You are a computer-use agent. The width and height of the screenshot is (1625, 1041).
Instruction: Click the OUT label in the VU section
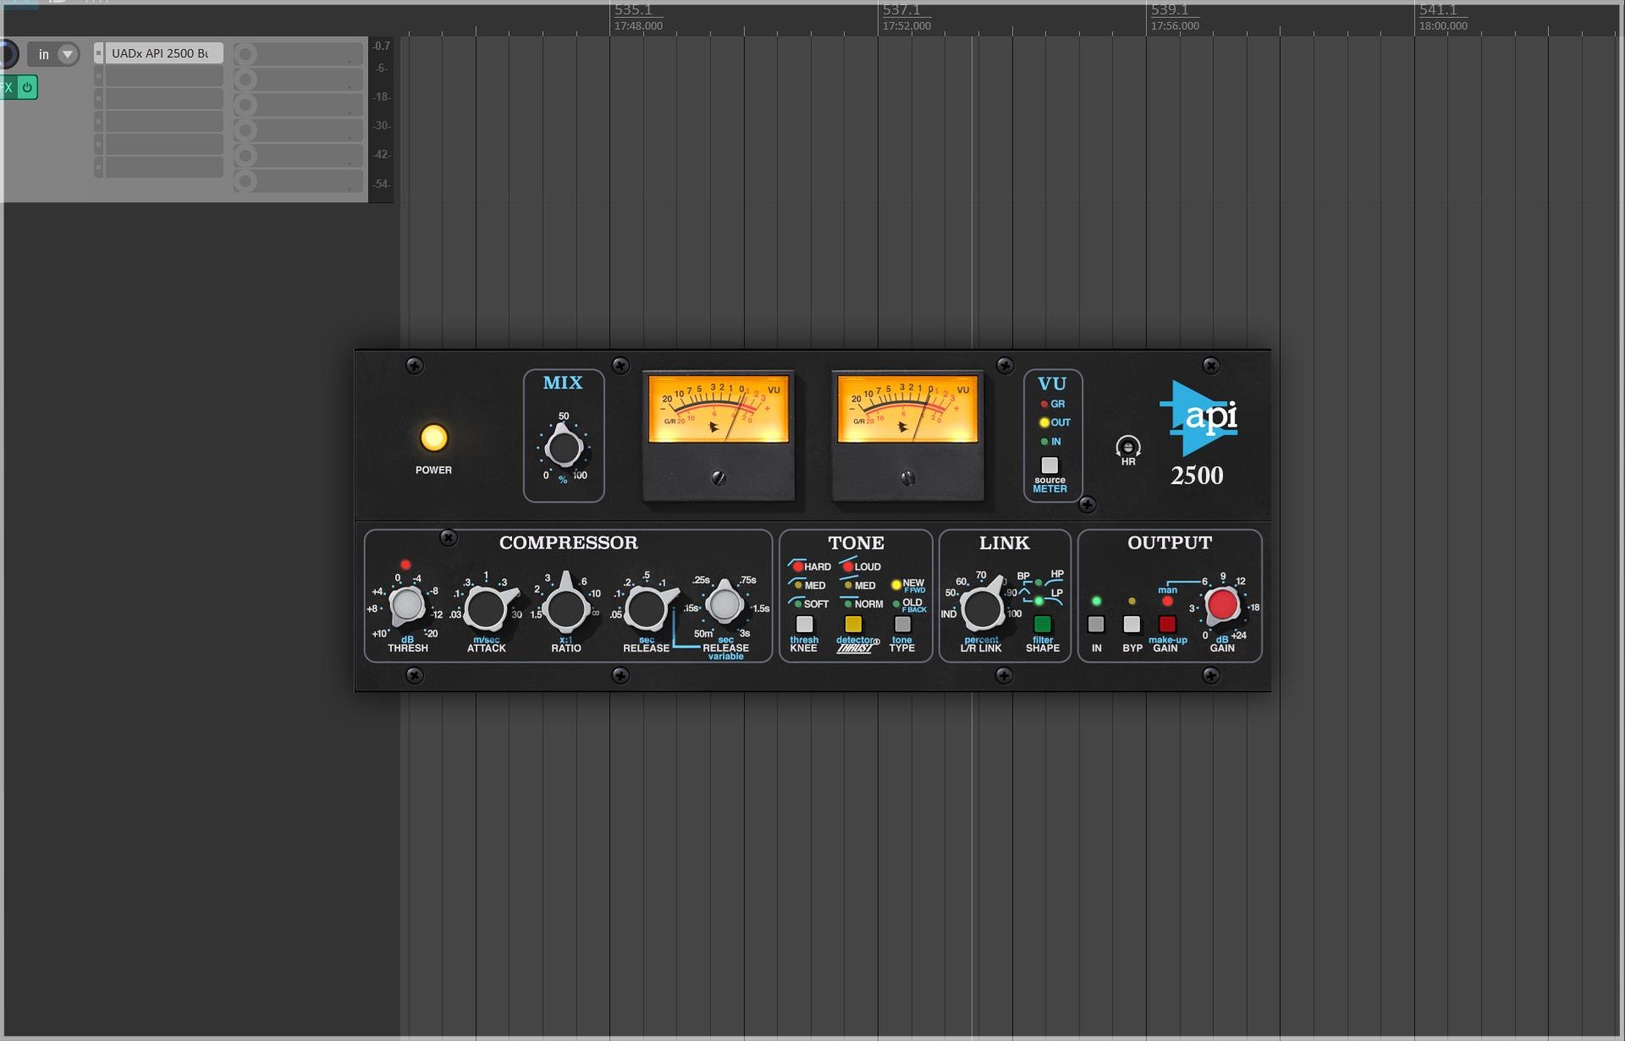1061,422
